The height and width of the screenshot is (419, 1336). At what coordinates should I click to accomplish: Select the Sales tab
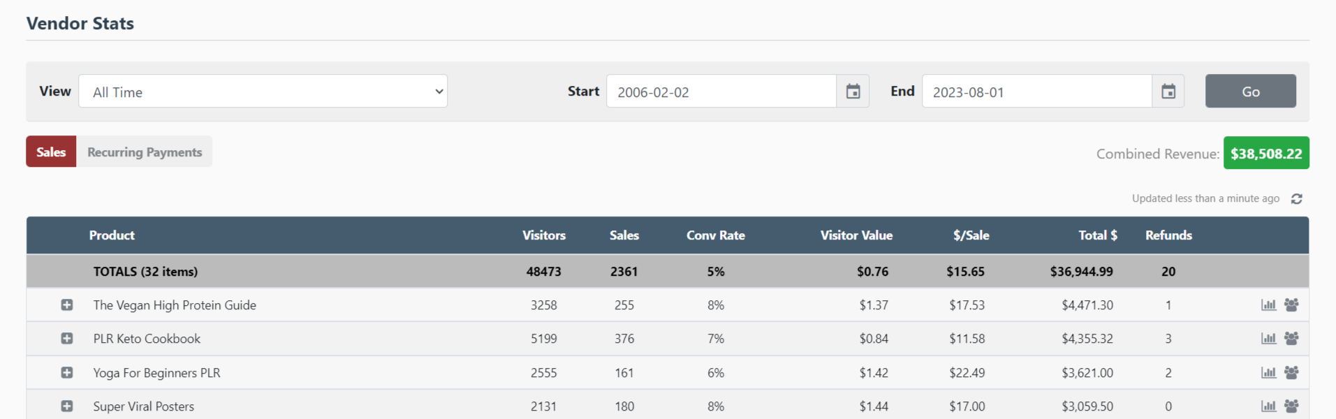[x=51, y=152]
